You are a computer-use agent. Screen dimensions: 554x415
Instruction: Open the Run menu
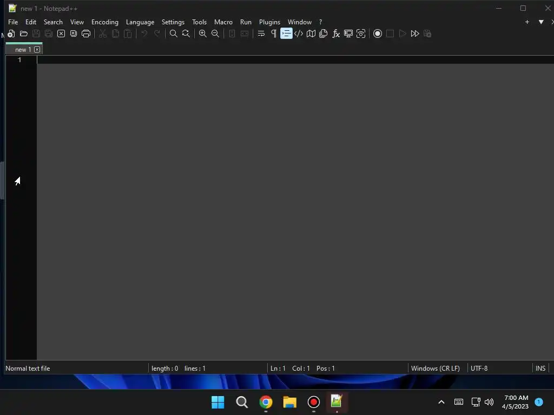tap(246, 22)
